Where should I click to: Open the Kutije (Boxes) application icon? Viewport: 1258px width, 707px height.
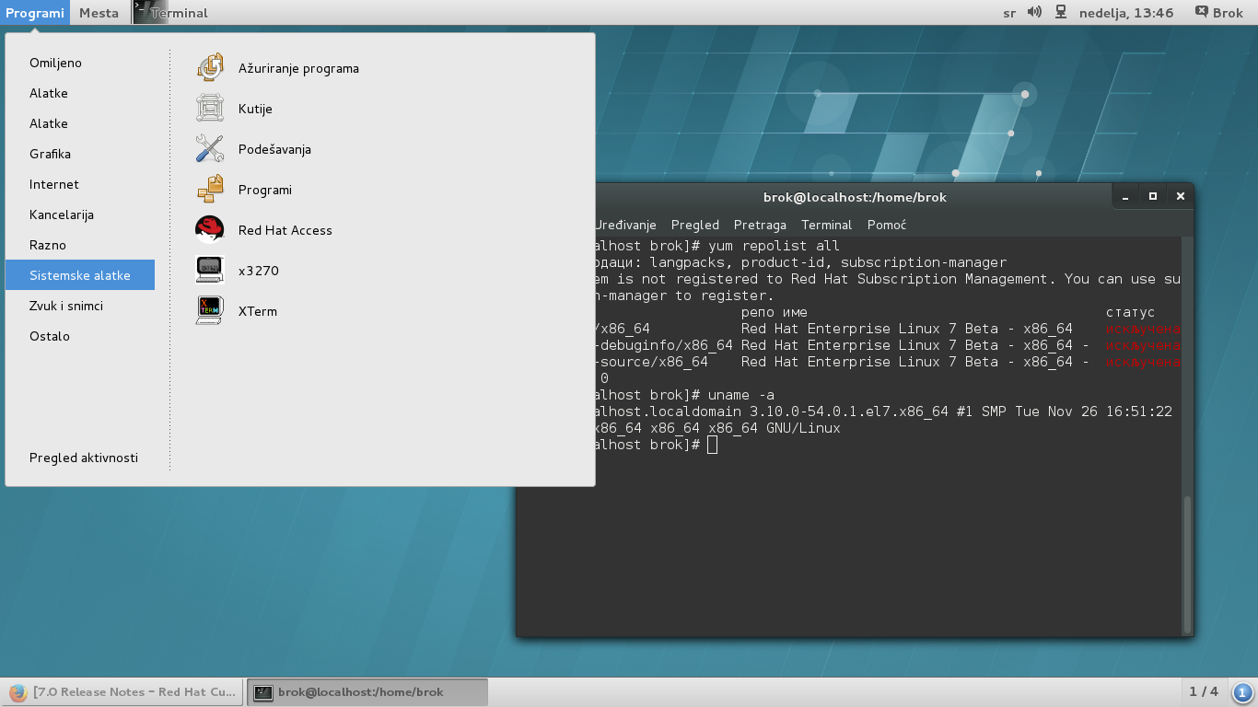[x=210, y=109]
